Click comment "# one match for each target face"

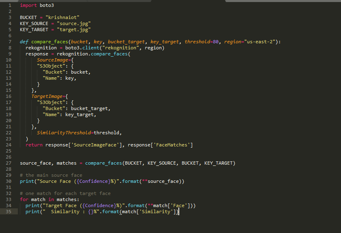[65, 193]
